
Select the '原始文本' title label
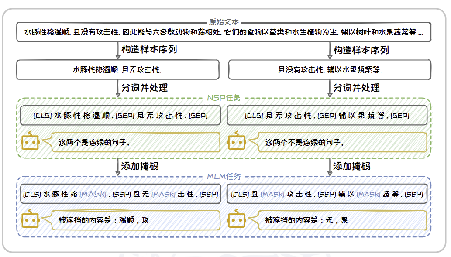(x=224, y=22)
